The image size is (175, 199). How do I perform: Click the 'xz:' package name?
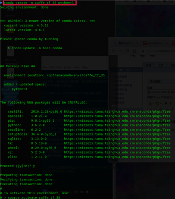point(10,152)
